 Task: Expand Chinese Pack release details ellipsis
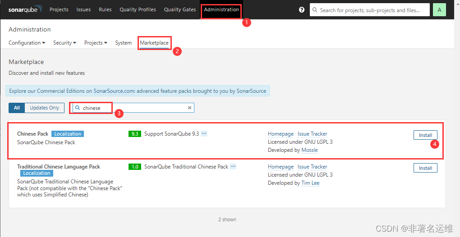[204, 134]
